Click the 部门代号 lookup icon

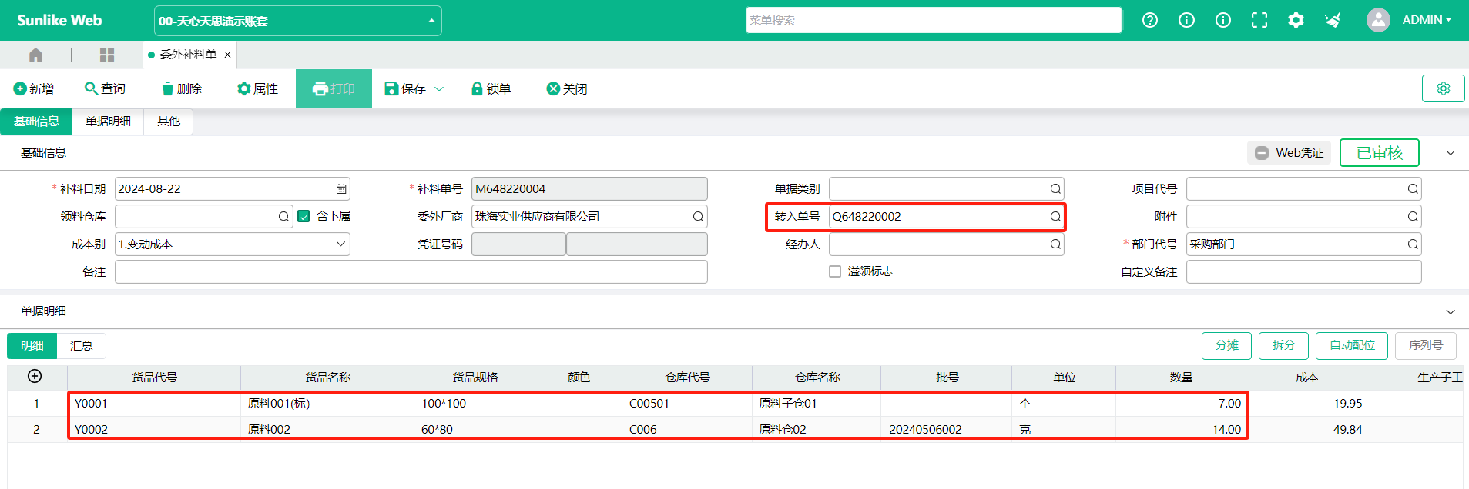click(x=1413, y=244)
